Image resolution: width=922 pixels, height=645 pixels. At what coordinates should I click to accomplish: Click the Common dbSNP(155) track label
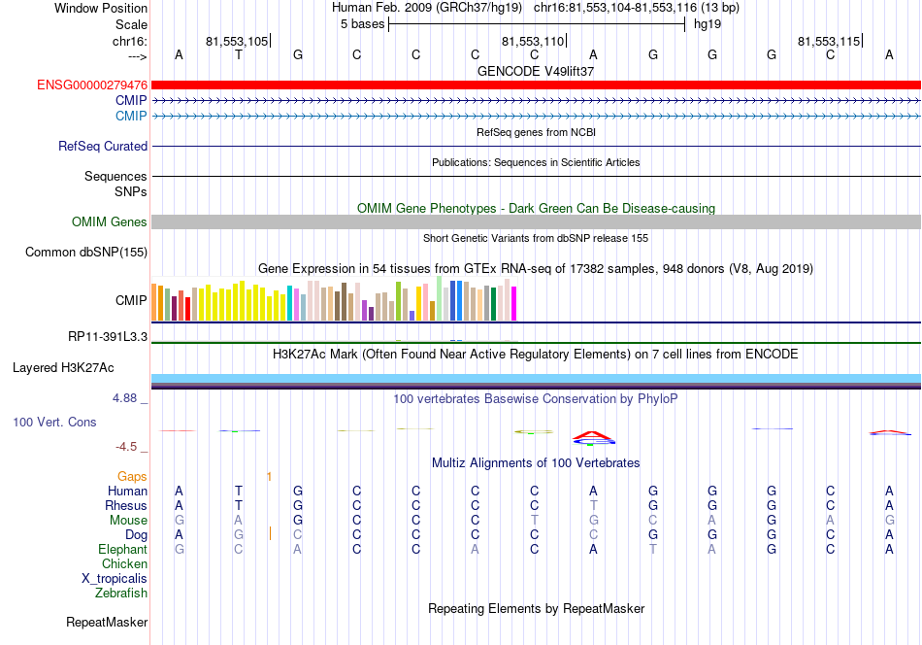coord(86,252)
